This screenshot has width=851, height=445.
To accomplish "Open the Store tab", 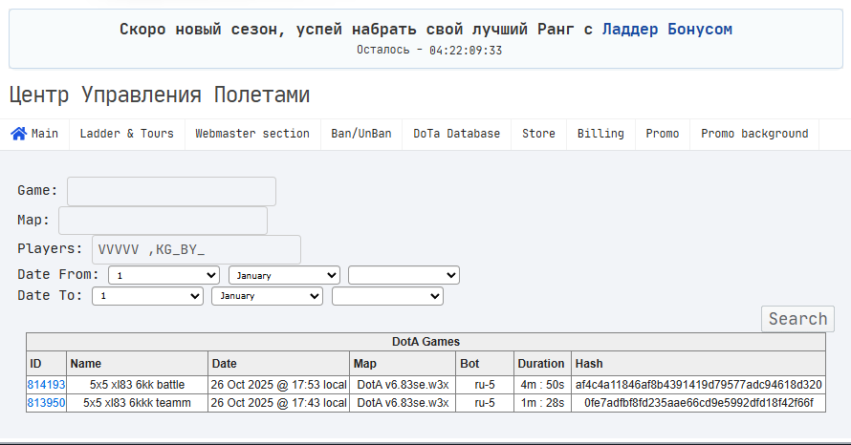I will (x=538, y=134).
